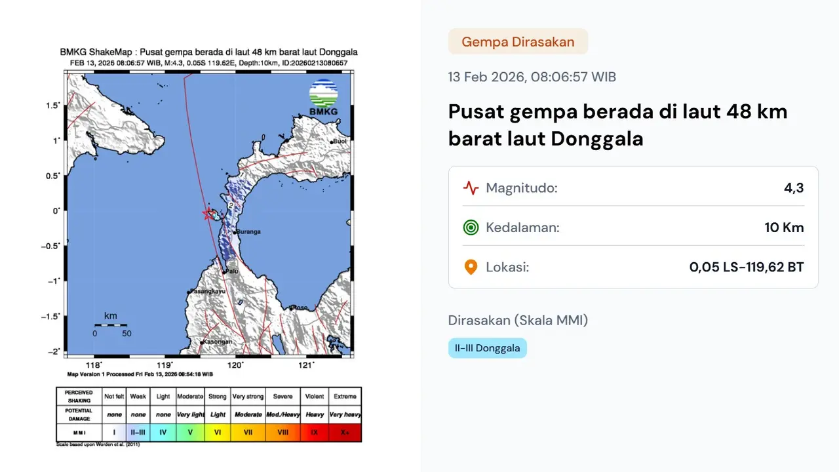This screenshot has height=472, width=839.
Task: Click the Pasangkayu label on map
Action: 207,291
